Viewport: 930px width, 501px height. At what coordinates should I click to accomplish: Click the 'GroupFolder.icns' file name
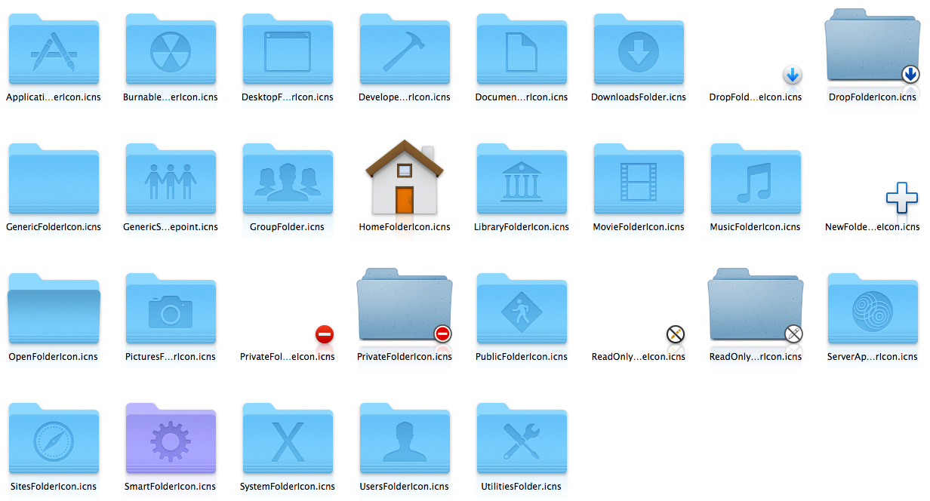pyautogui.click(x=288, y=227)
